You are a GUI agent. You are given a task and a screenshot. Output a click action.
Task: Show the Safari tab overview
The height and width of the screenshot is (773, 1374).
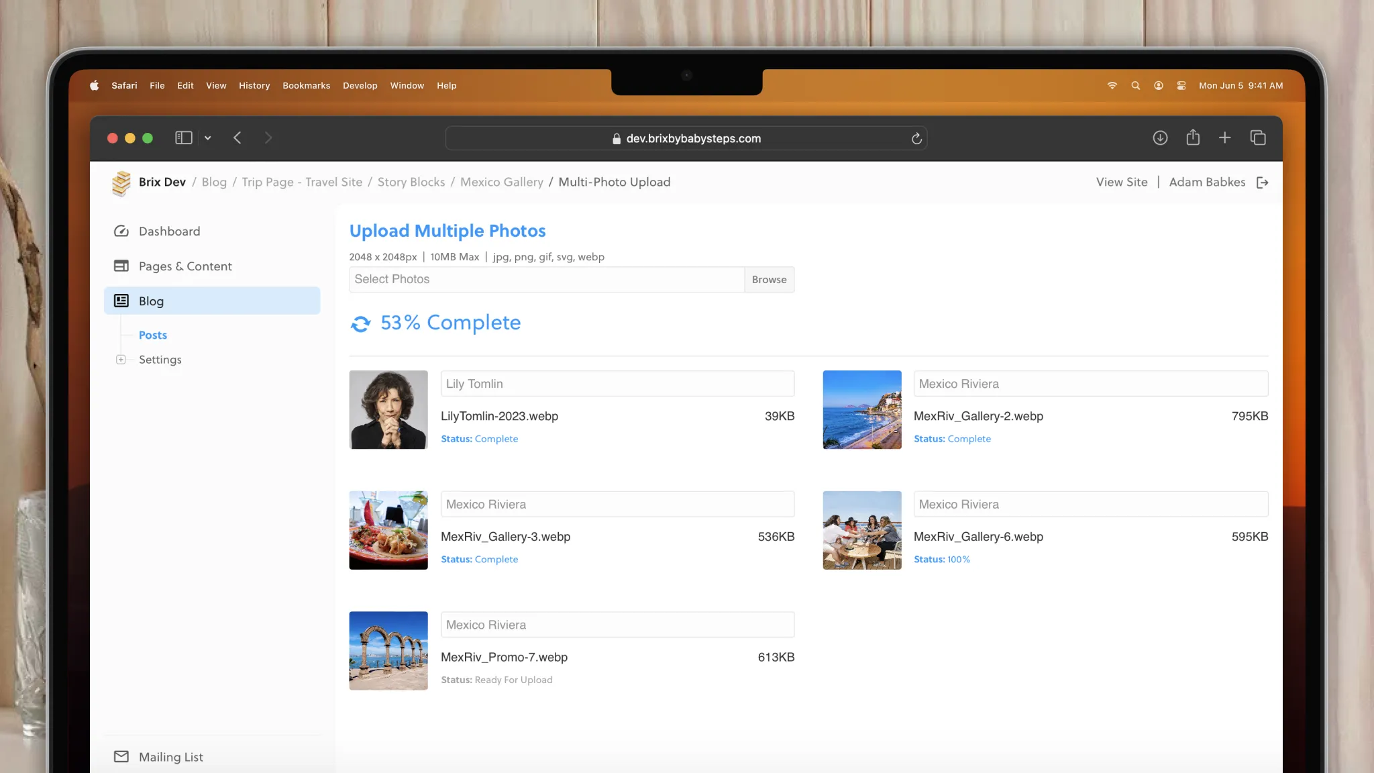tap(1258, 138)
